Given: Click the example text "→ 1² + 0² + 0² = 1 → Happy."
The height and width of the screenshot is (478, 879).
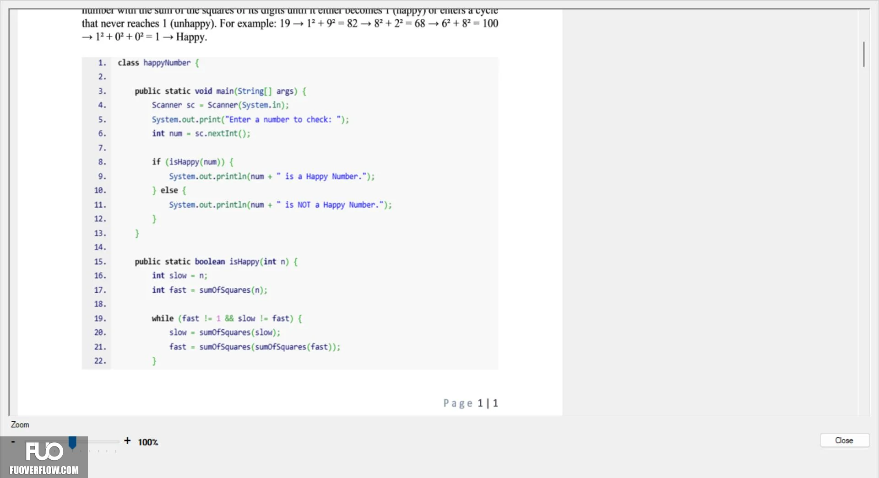Looking at the screenshot, I should [145, 37].
